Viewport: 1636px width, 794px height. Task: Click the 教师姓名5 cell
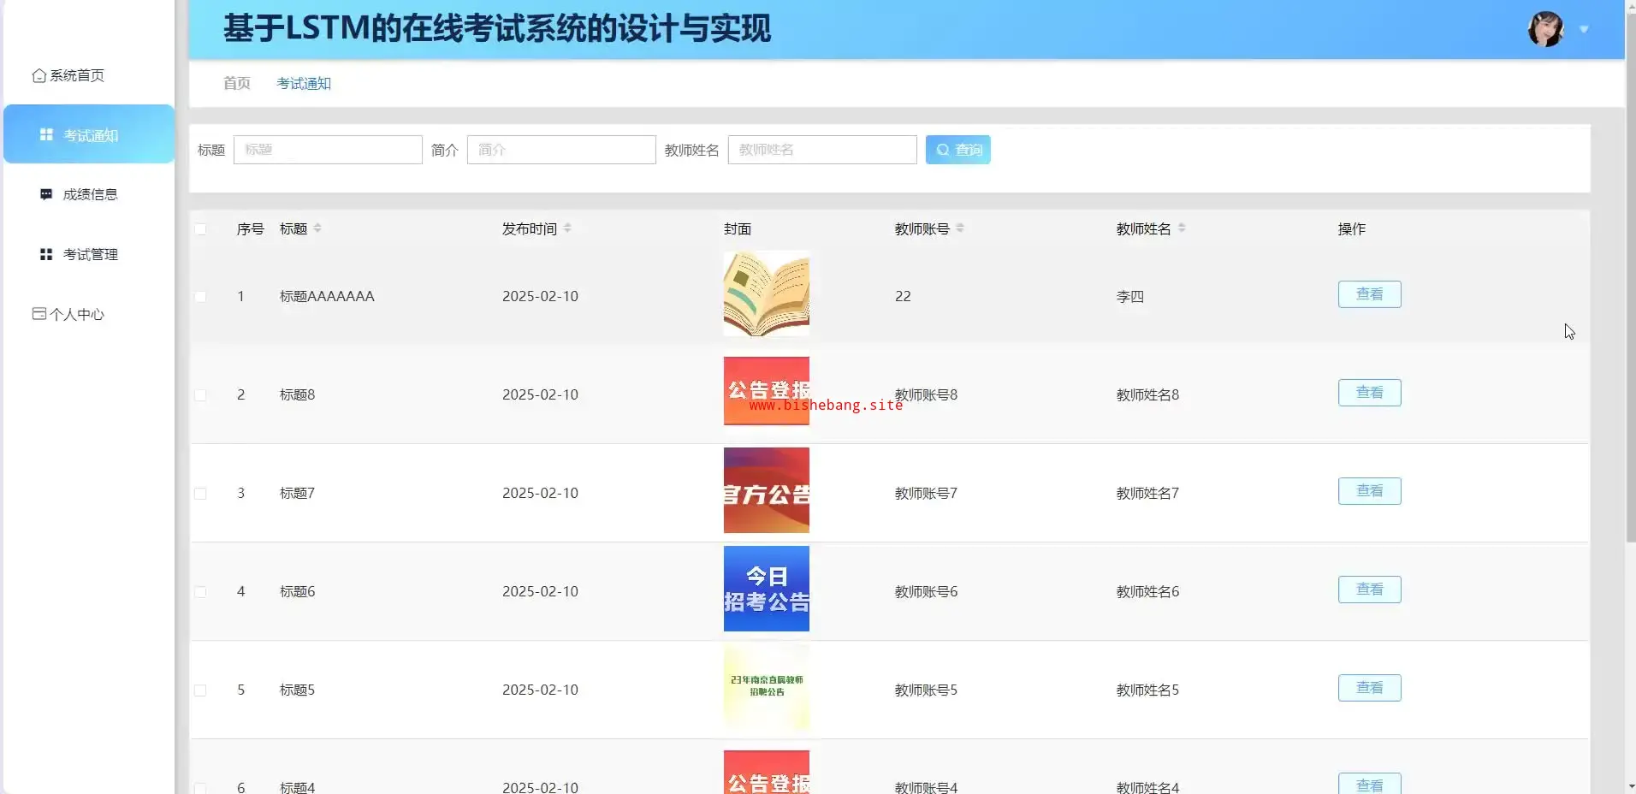pos(1147,690)
